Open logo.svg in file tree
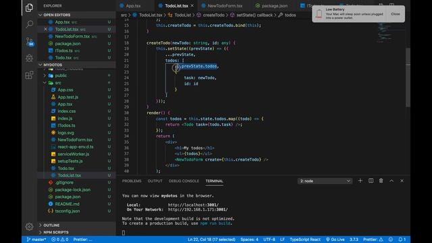The width and height of the screenshot is (432, 243). click(65, 133)
